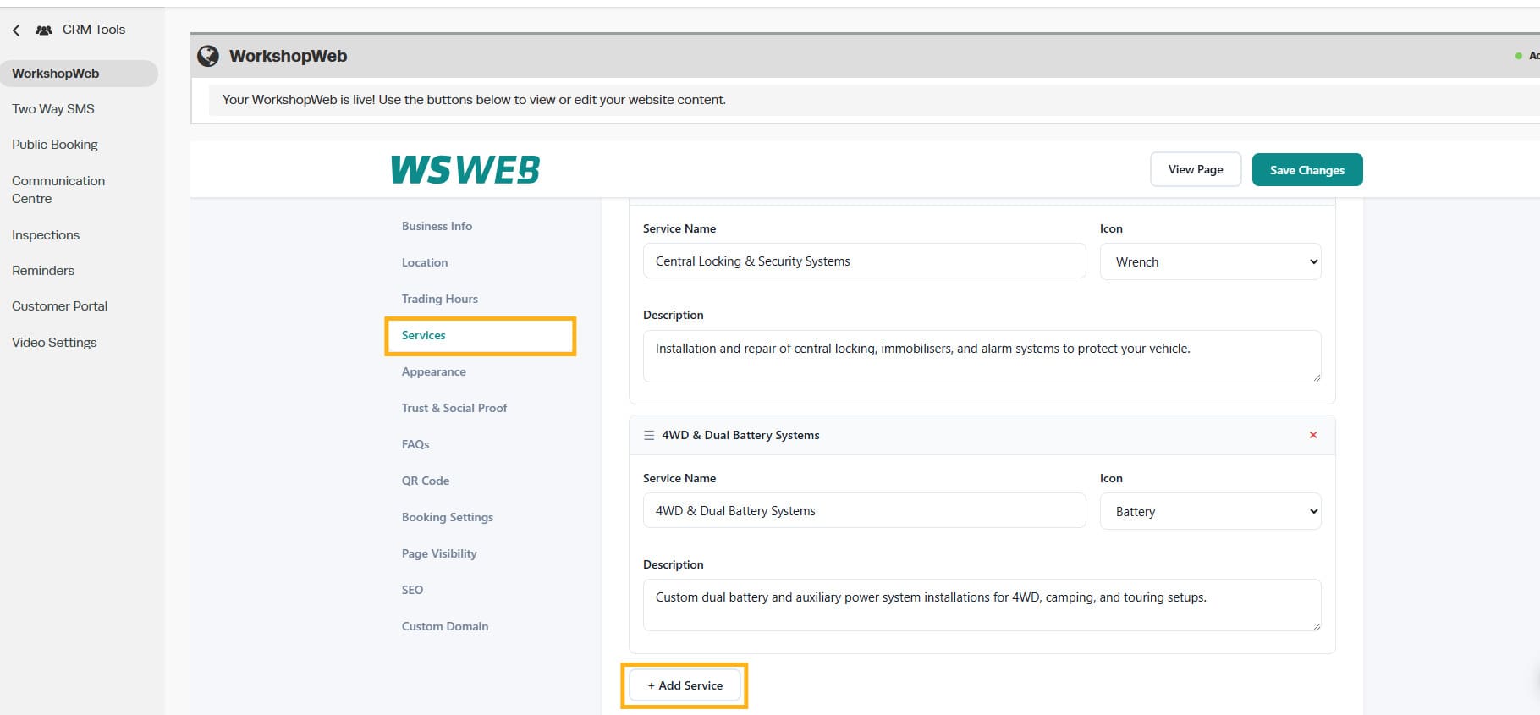Open the Custom Domain section

(445, 626)
